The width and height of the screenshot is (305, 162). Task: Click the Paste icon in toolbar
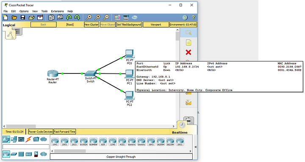pos(60,18)
